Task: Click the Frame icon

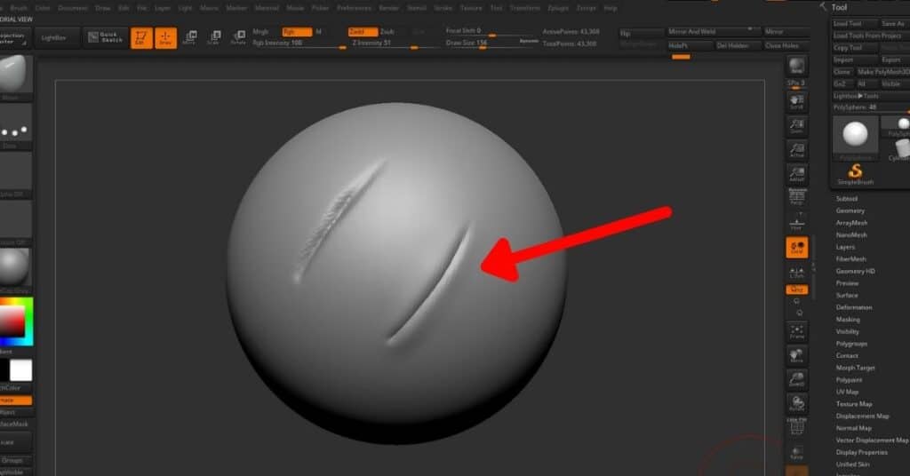Action: point(797,331)
